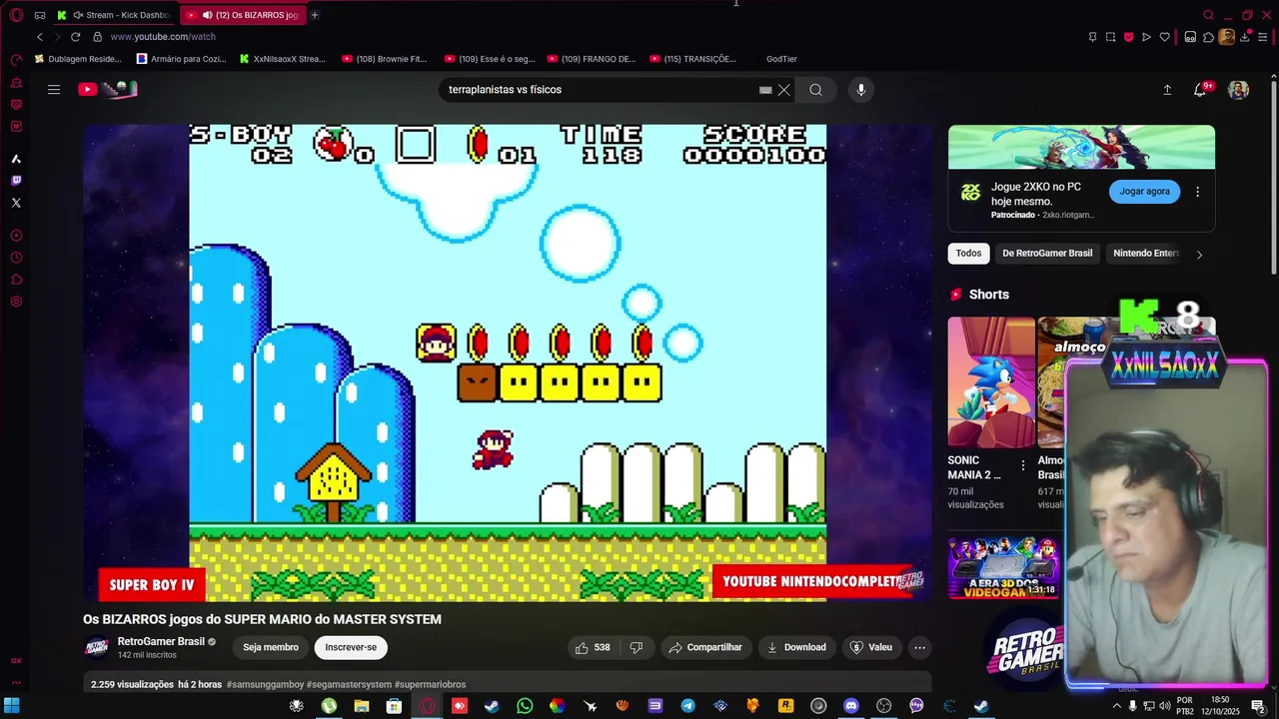Open the #segamastersystem hashtag
Screen dimensions: 1279x719
349,684
